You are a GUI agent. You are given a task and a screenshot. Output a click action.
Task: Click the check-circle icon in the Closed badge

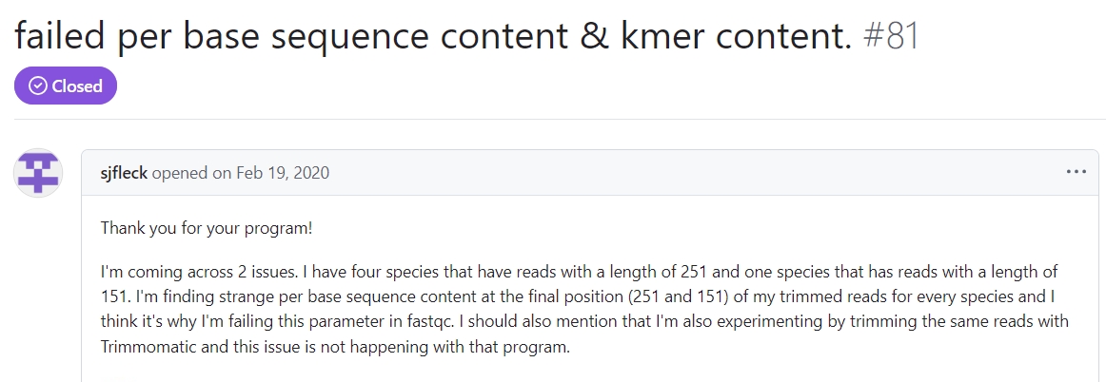tap(38, 86)
